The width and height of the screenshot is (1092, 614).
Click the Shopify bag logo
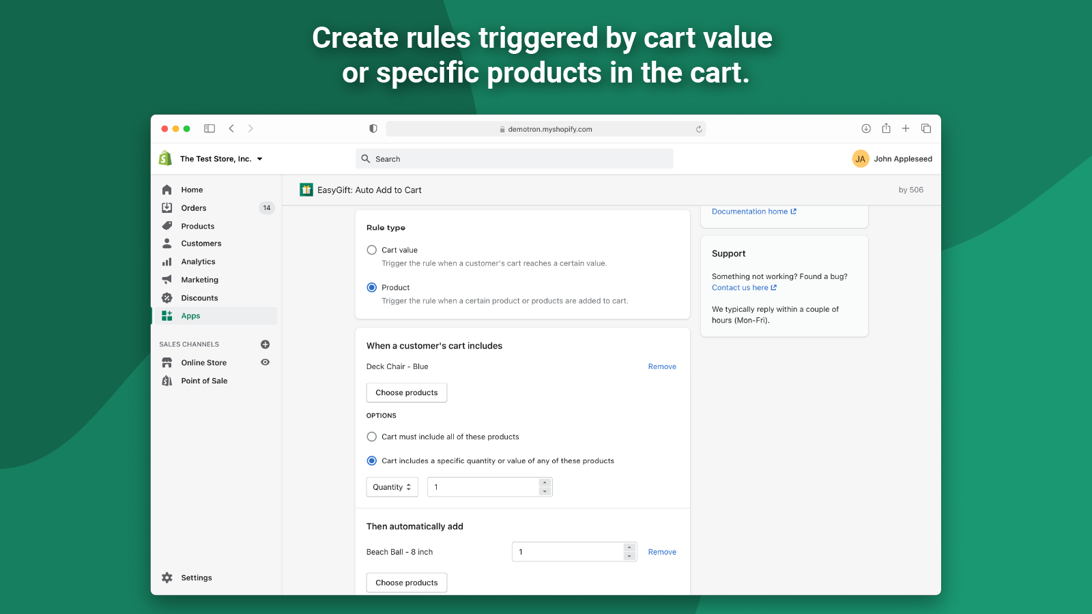[165, 158]
